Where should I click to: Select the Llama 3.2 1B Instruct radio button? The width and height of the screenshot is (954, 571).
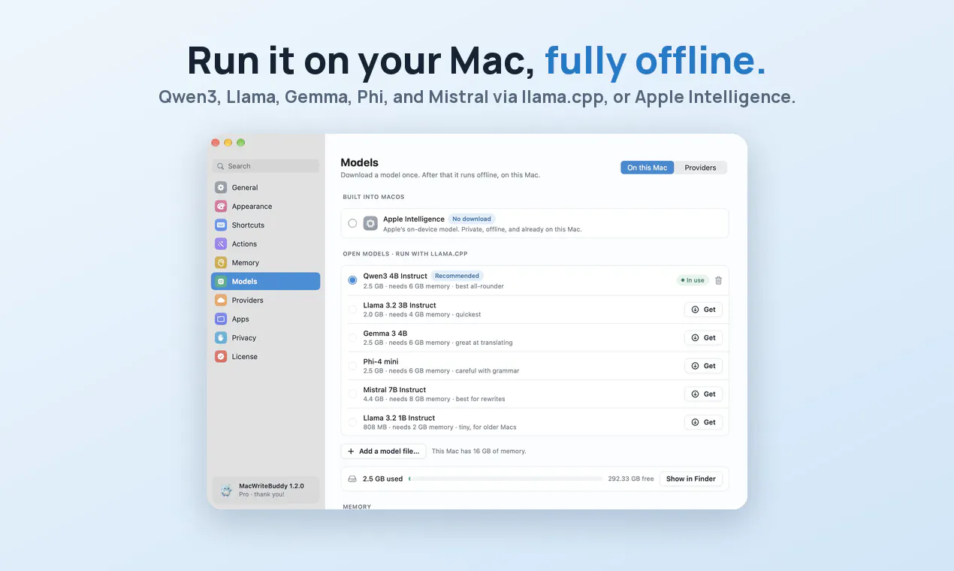click(x=352, y=422)
